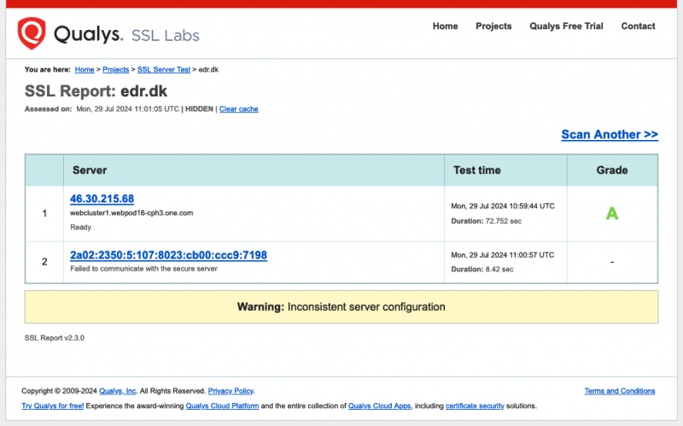Open the Home navigation menu item
The height and width of the screenshot is (426, 683).
click(445, 26)
